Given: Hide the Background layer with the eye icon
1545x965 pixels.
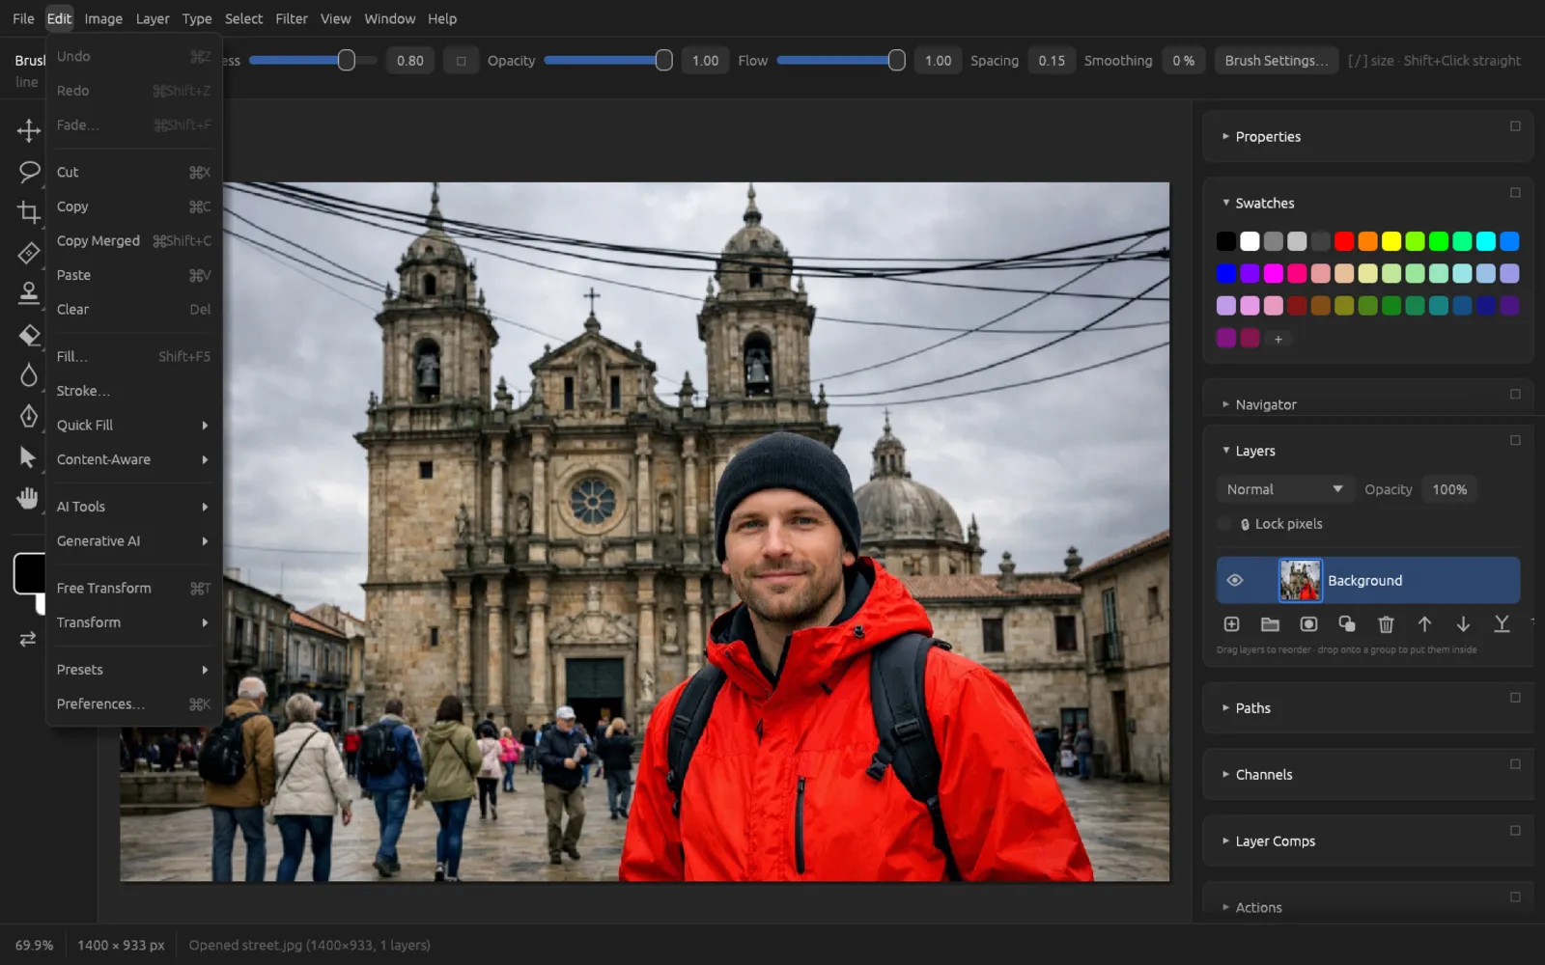Looking at the screenshot, I should pos(1235,580).
